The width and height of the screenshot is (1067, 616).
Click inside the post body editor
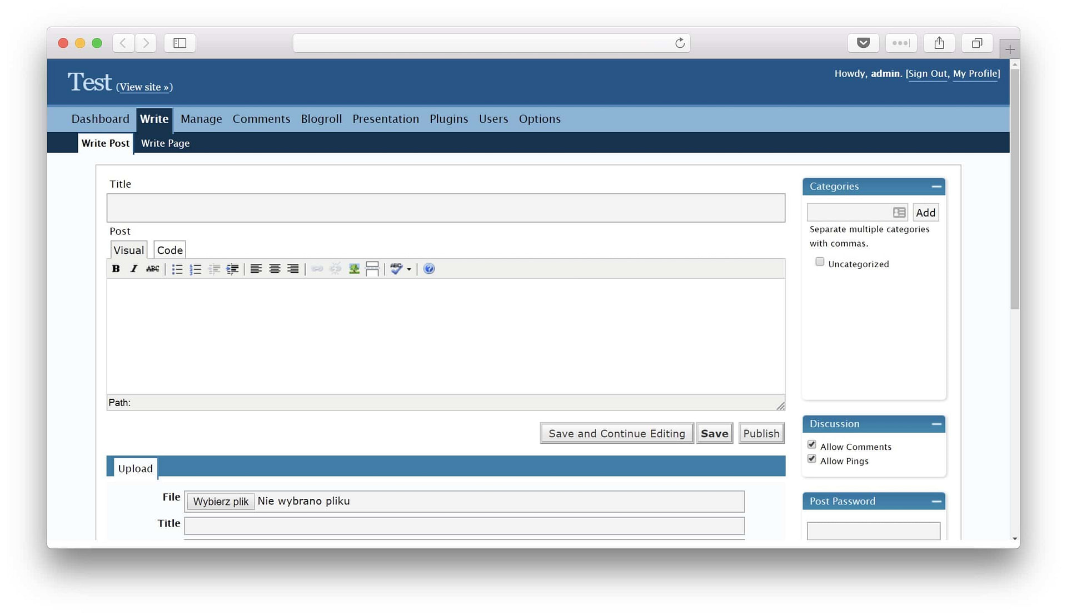(446, 336)
